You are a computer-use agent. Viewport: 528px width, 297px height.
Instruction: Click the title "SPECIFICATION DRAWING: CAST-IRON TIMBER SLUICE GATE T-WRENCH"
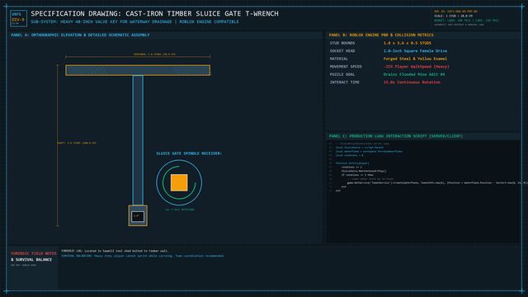[x=154, y=14]
